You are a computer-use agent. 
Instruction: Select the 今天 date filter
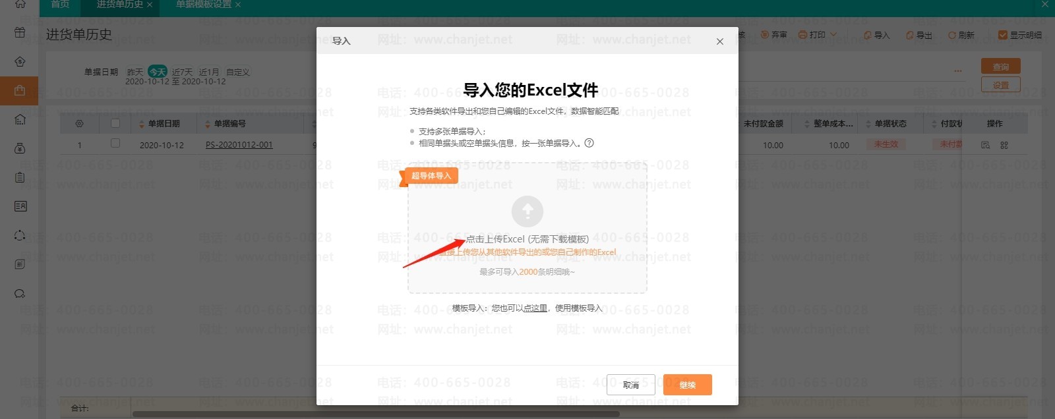coord(158,72)
